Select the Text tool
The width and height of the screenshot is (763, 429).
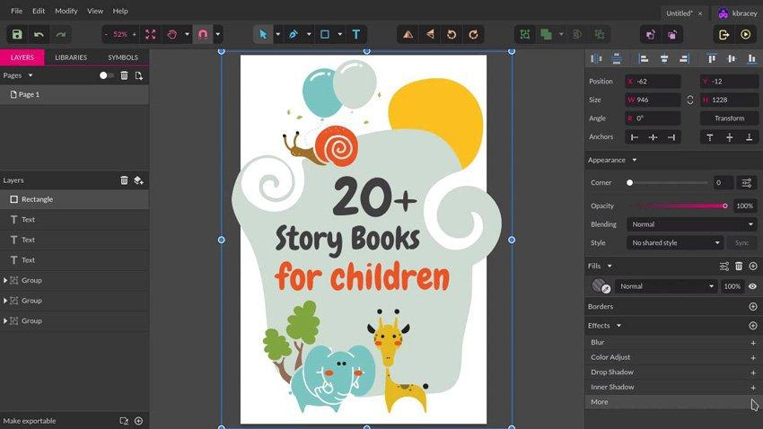356,34
